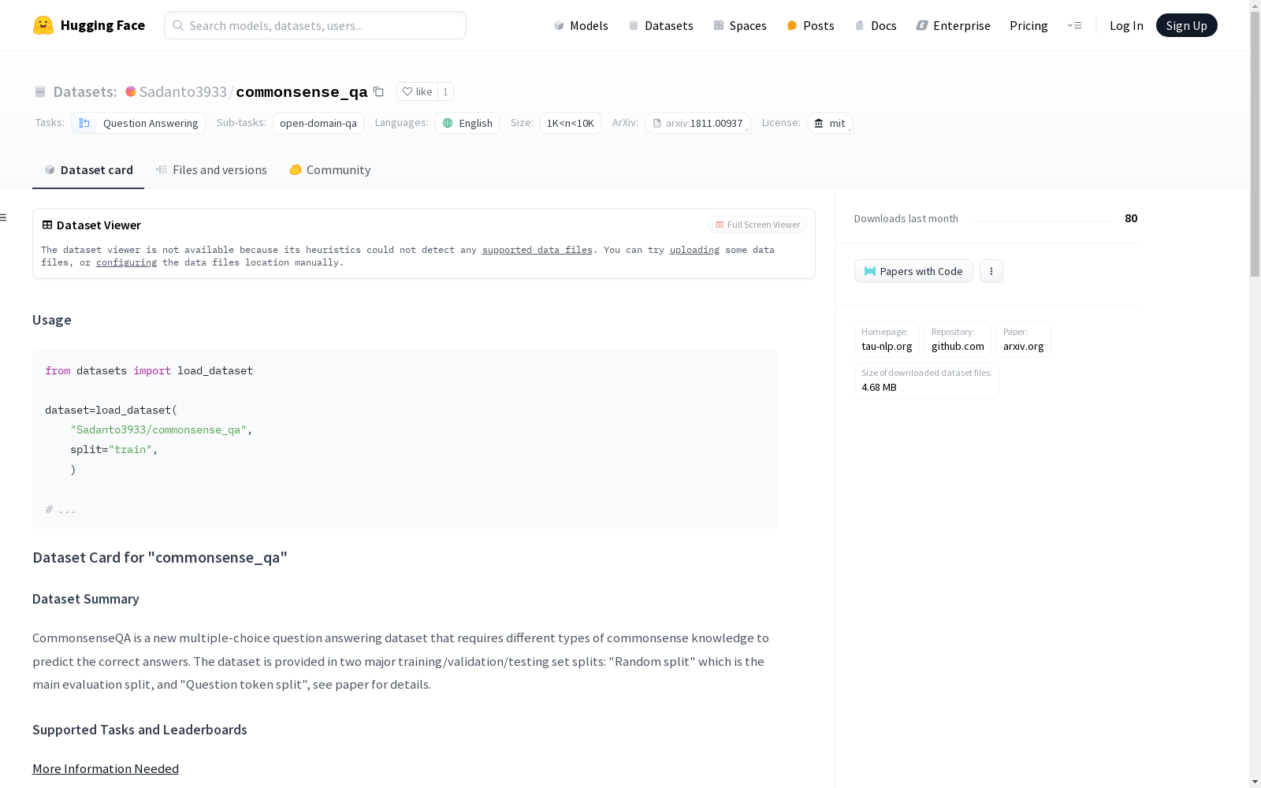Click Supported Tasks and Leaderboards heading
This screenshot has width=1261, height=788.
pyautogui.click(x=139, y=730)
